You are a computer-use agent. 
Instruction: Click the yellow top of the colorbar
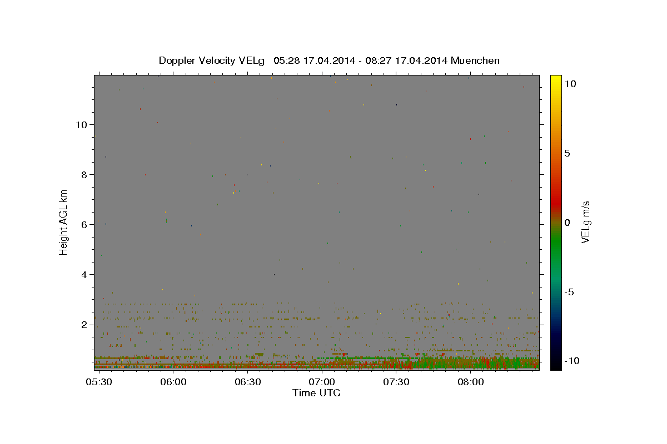pyautogui.click(x=555, y=80)
